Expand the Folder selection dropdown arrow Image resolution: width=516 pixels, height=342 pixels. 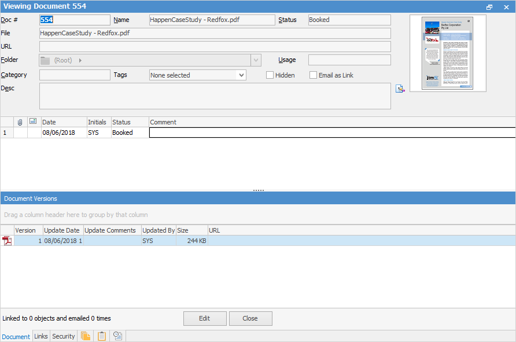point(256,60)
